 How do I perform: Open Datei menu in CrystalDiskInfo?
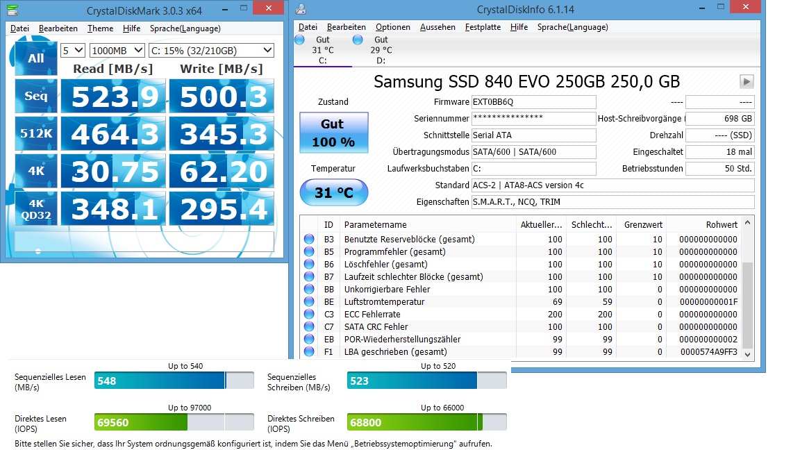[308, 27]
